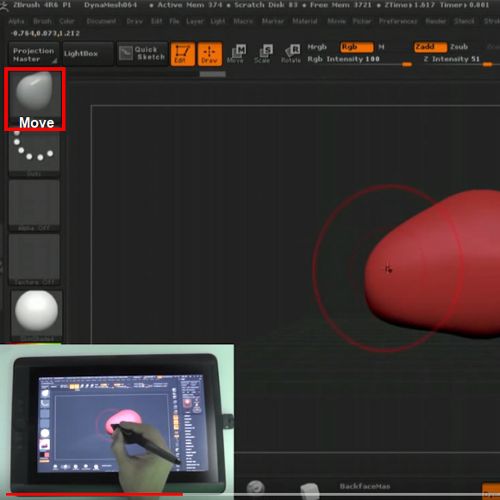Open the SkinShade4 material sphere

36,315
